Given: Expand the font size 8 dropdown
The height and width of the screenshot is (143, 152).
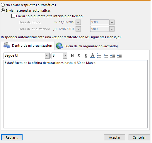Looking at the screenshot, I should (65, 56).
